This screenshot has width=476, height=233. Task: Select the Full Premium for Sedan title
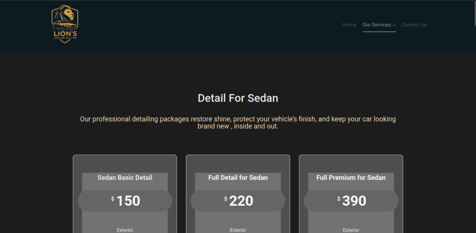pos(351,178)
